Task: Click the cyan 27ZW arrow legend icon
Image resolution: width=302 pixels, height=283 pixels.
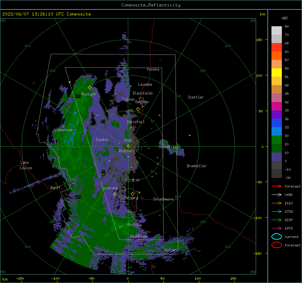Action: (x=276, y=212)
